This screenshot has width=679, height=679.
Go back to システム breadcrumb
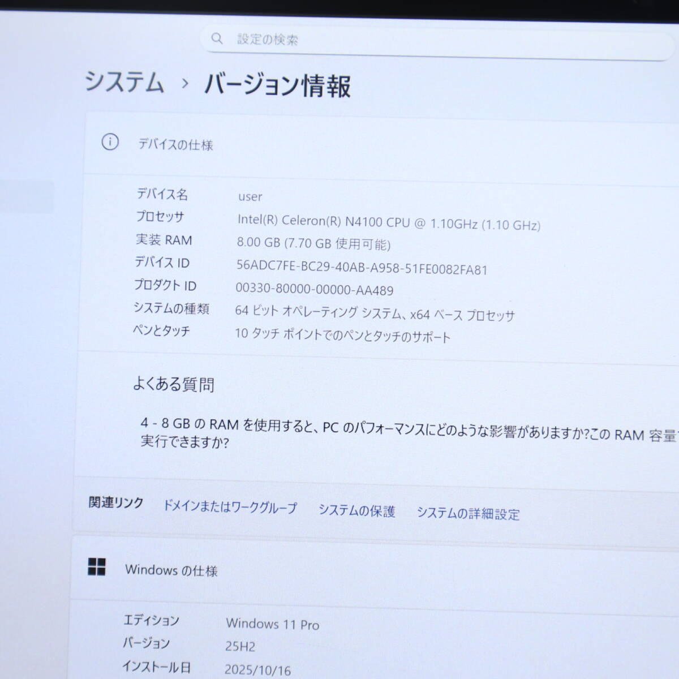pos(124,81)
